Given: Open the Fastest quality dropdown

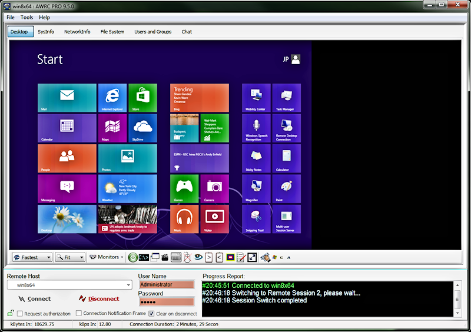Looking at the screenshot, I should click(32, 257).
